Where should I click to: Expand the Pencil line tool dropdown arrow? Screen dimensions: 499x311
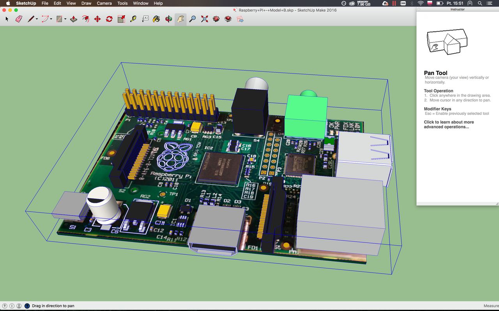(37, 19)
